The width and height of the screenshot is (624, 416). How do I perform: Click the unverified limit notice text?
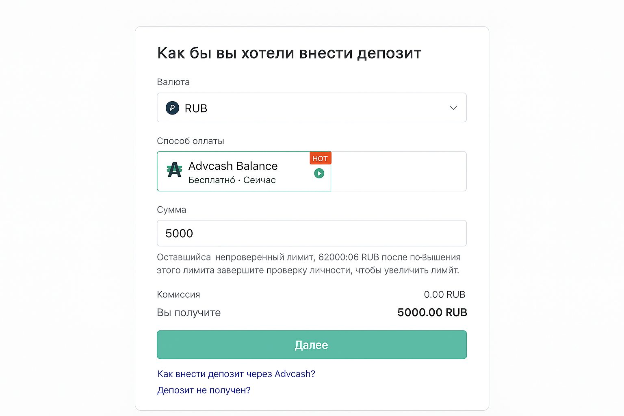309,264
